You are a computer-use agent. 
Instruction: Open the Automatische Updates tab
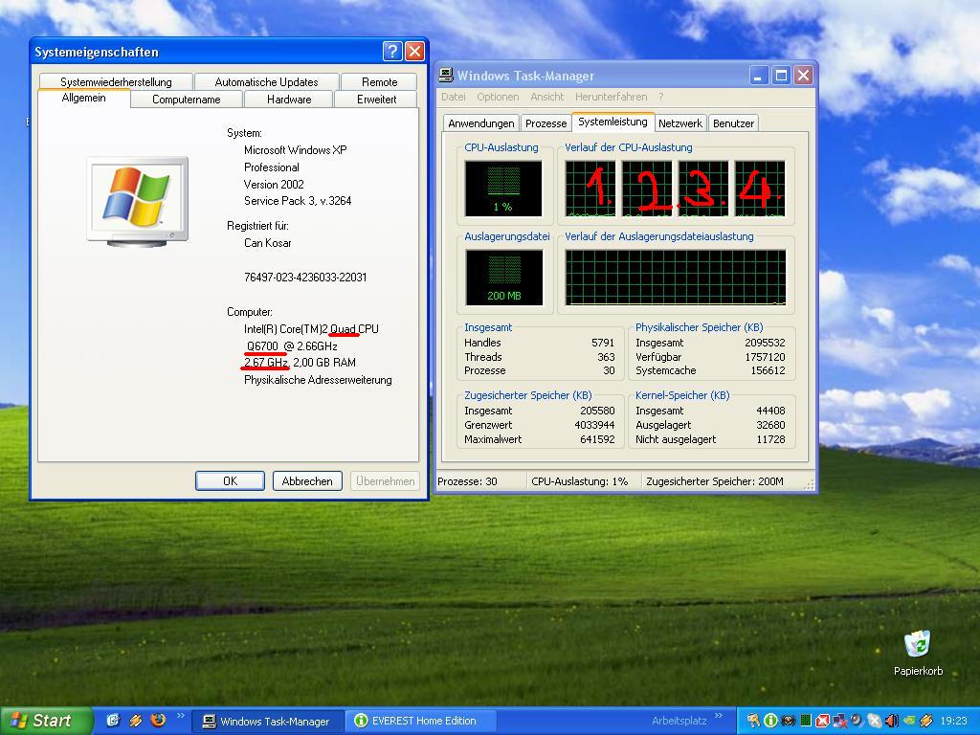266,82
